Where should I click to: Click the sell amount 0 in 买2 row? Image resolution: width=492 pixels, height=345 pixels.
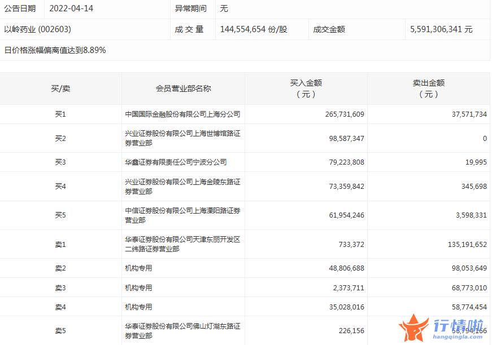tap(485, 138)
